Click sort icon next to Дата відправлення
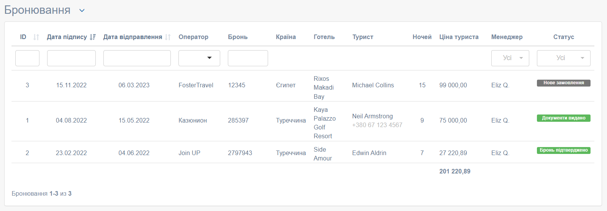 coord(168,37)
